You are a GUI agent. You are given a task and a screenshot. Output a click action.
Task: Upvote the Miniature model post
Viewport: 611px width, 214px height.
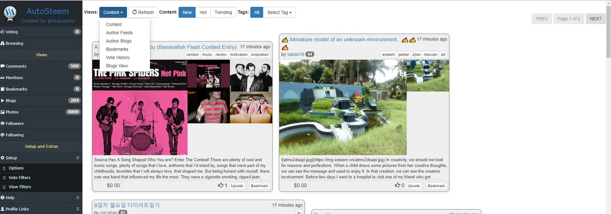[x=414, y=186]
